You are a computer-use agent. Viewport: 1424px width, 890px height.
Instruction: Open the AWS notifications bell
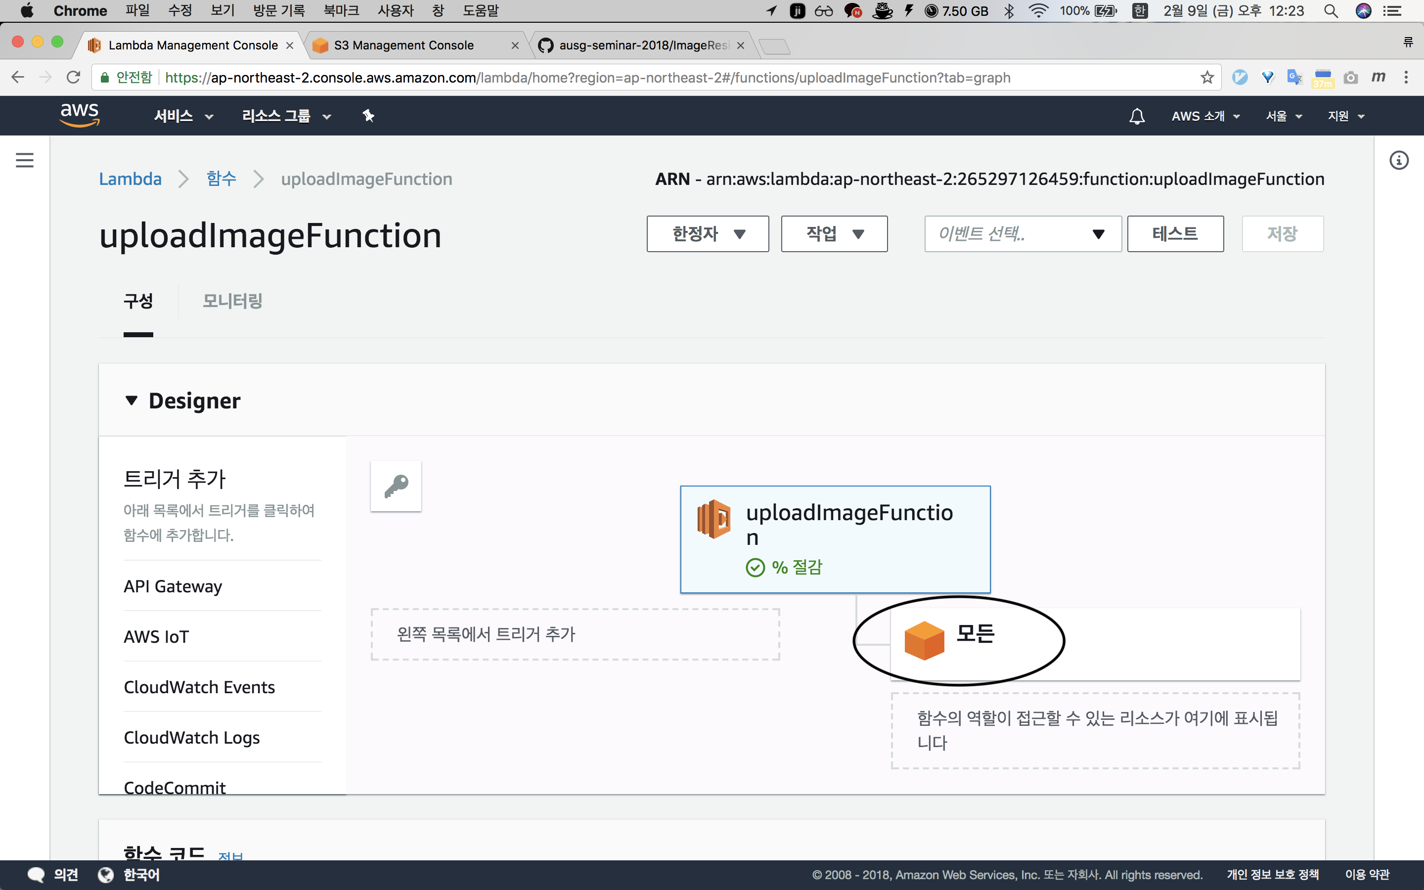[1137, 116]
